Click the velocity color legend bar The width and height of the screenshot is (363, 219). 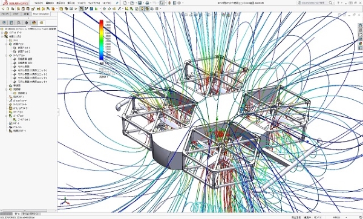point(102,40)
